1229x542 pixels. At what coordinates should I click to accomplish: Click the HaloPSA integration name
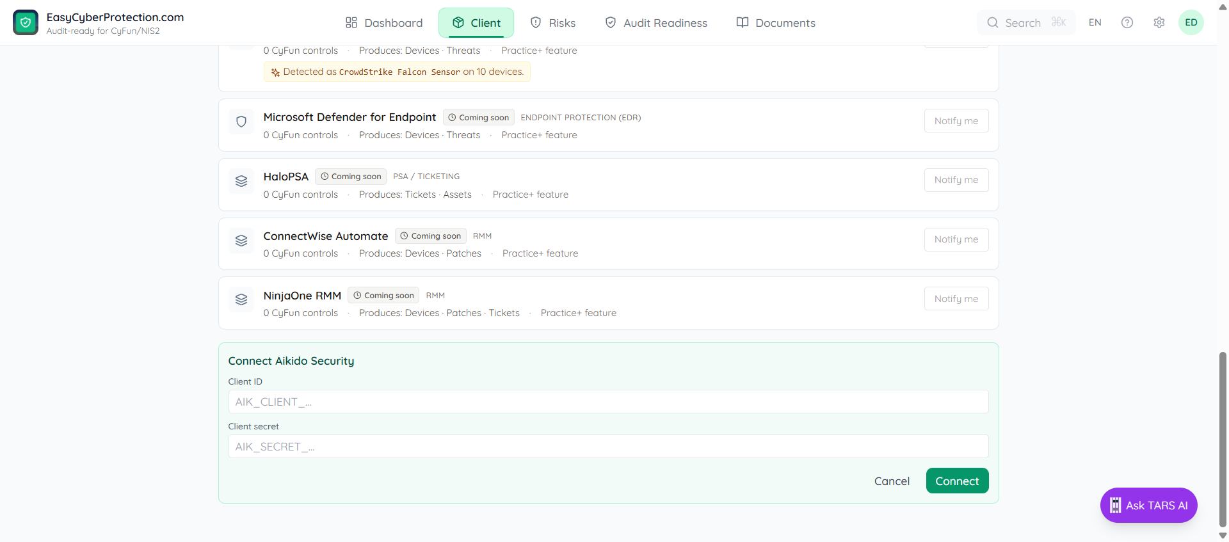tap(286, 177)
